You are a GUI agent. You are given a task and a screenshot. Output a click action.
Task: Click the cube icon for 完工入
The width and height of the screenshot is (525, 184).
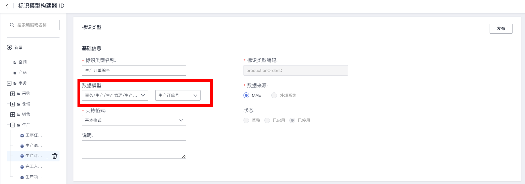[x=22, y=167]
